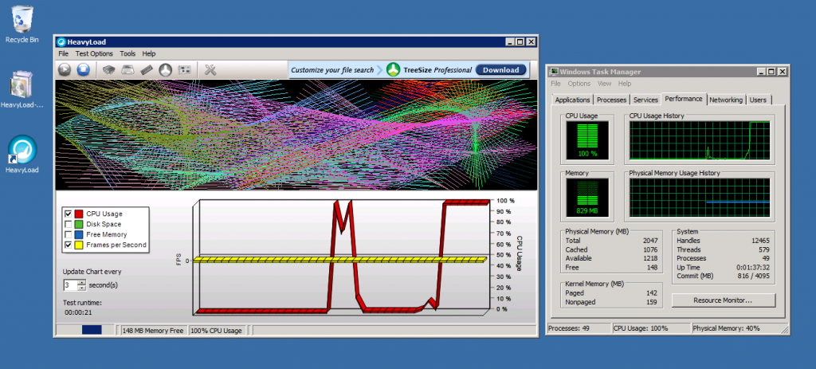Toggle the round three-blade toolbar icon
816x369 pixels.
tap(165, 70)
